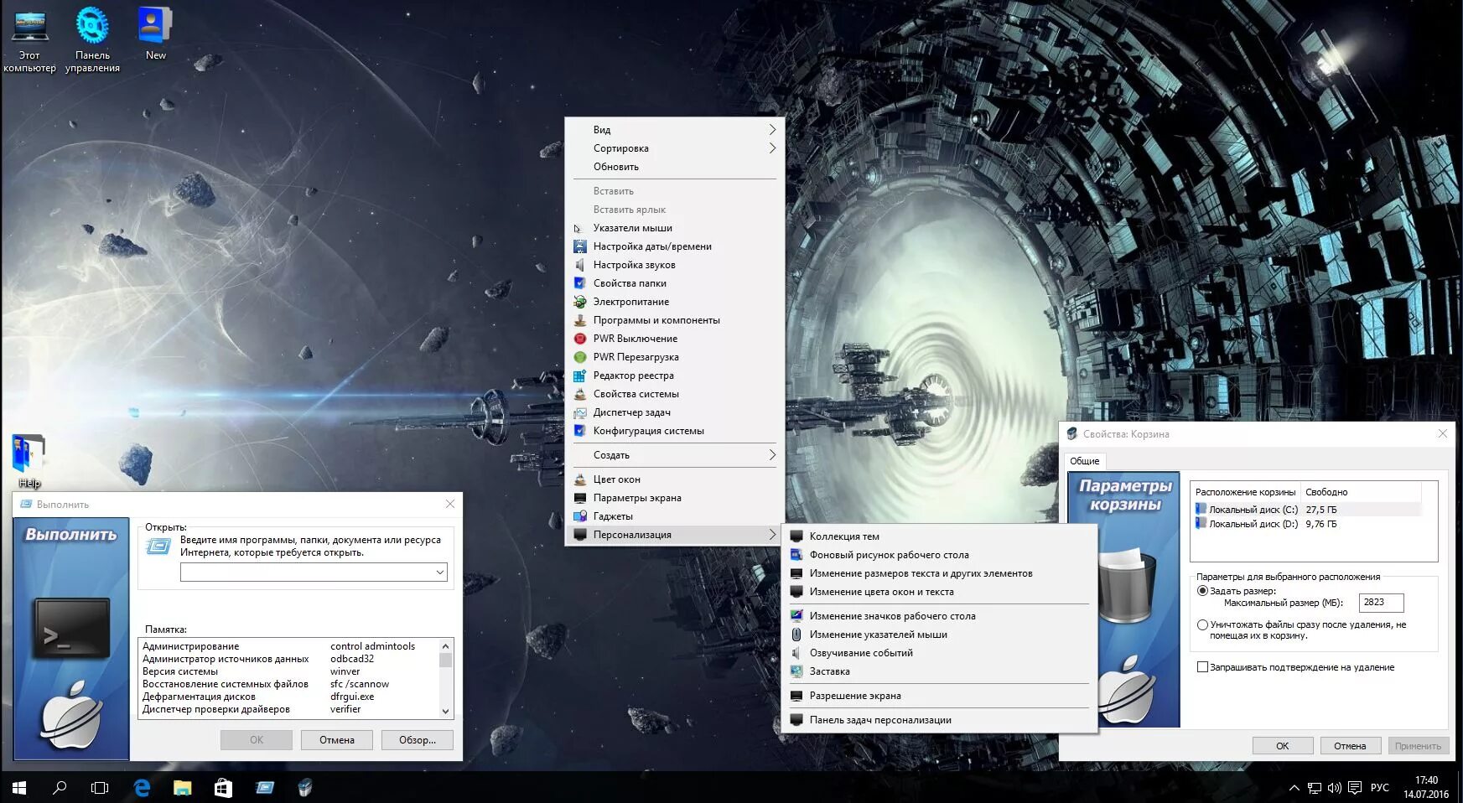Click Применить in the Recycle Bin properties
The width and height of the screenshot is (1463, 803).
[1419, 745]
